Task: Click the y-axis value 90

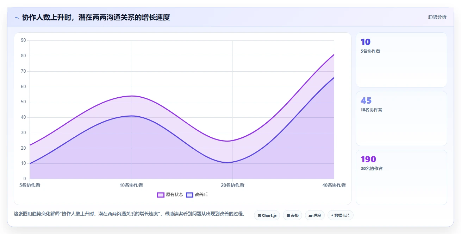Action: click(24, 40)
